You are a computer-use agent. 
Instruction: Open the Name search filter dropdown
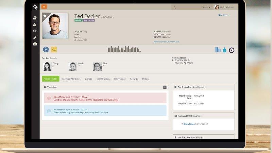click(x=206, y=7)
